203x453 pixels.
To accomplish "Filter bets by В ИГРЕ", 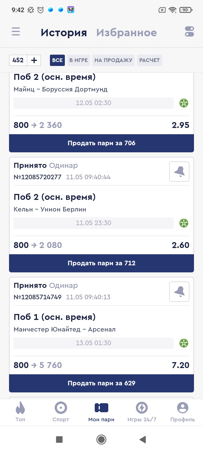I will click(78, 60).
